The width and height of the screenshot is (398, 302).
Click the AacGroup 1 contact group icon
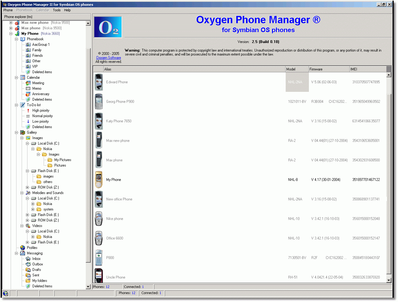point(28,45)
